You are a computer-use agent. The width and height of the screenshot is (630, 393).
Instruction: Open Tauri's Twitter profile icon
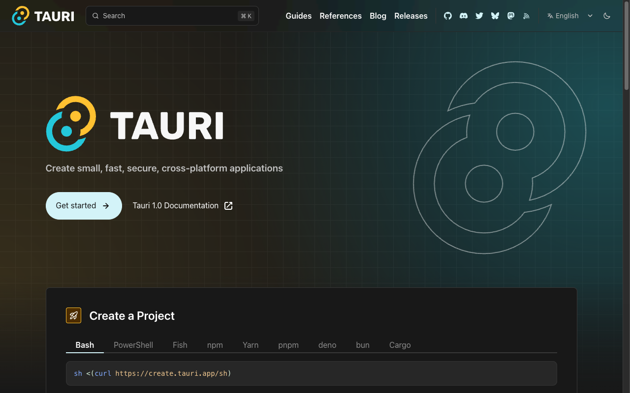coord(479,16)
